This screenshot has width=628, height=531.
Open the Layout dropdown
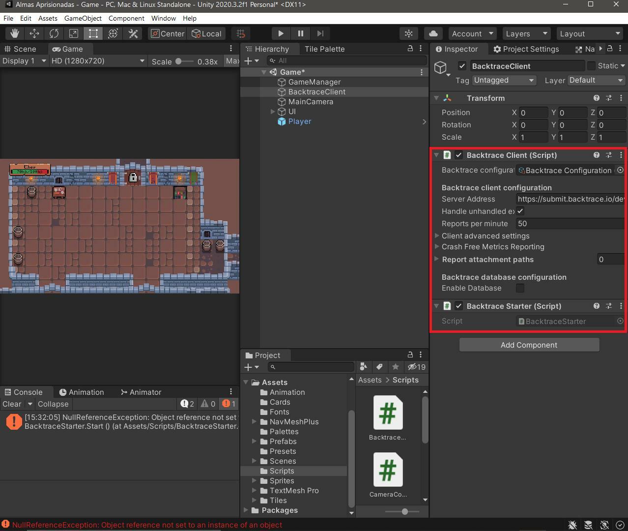point(590,33)
